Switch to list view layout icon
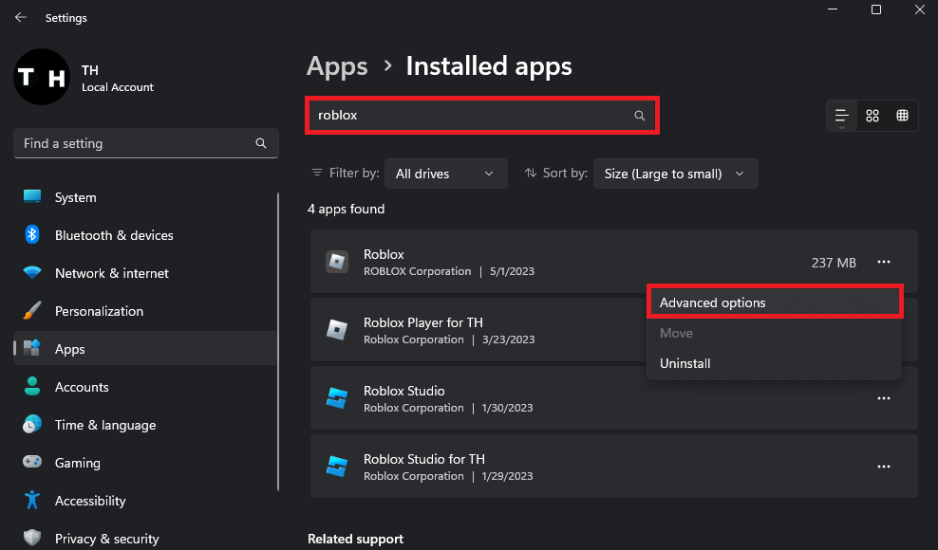The height and width of the screenshot is (550, 938). point(842,116)
